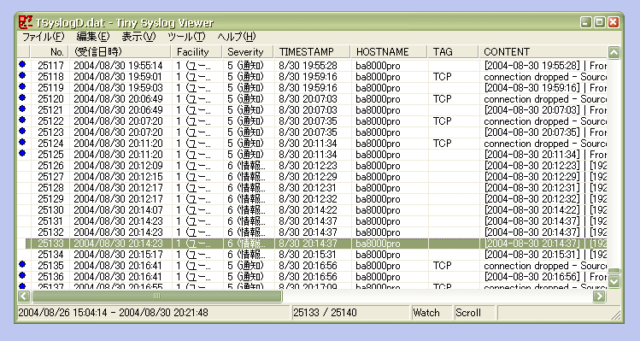Click TCP tag in row 25135

point(442,266)
